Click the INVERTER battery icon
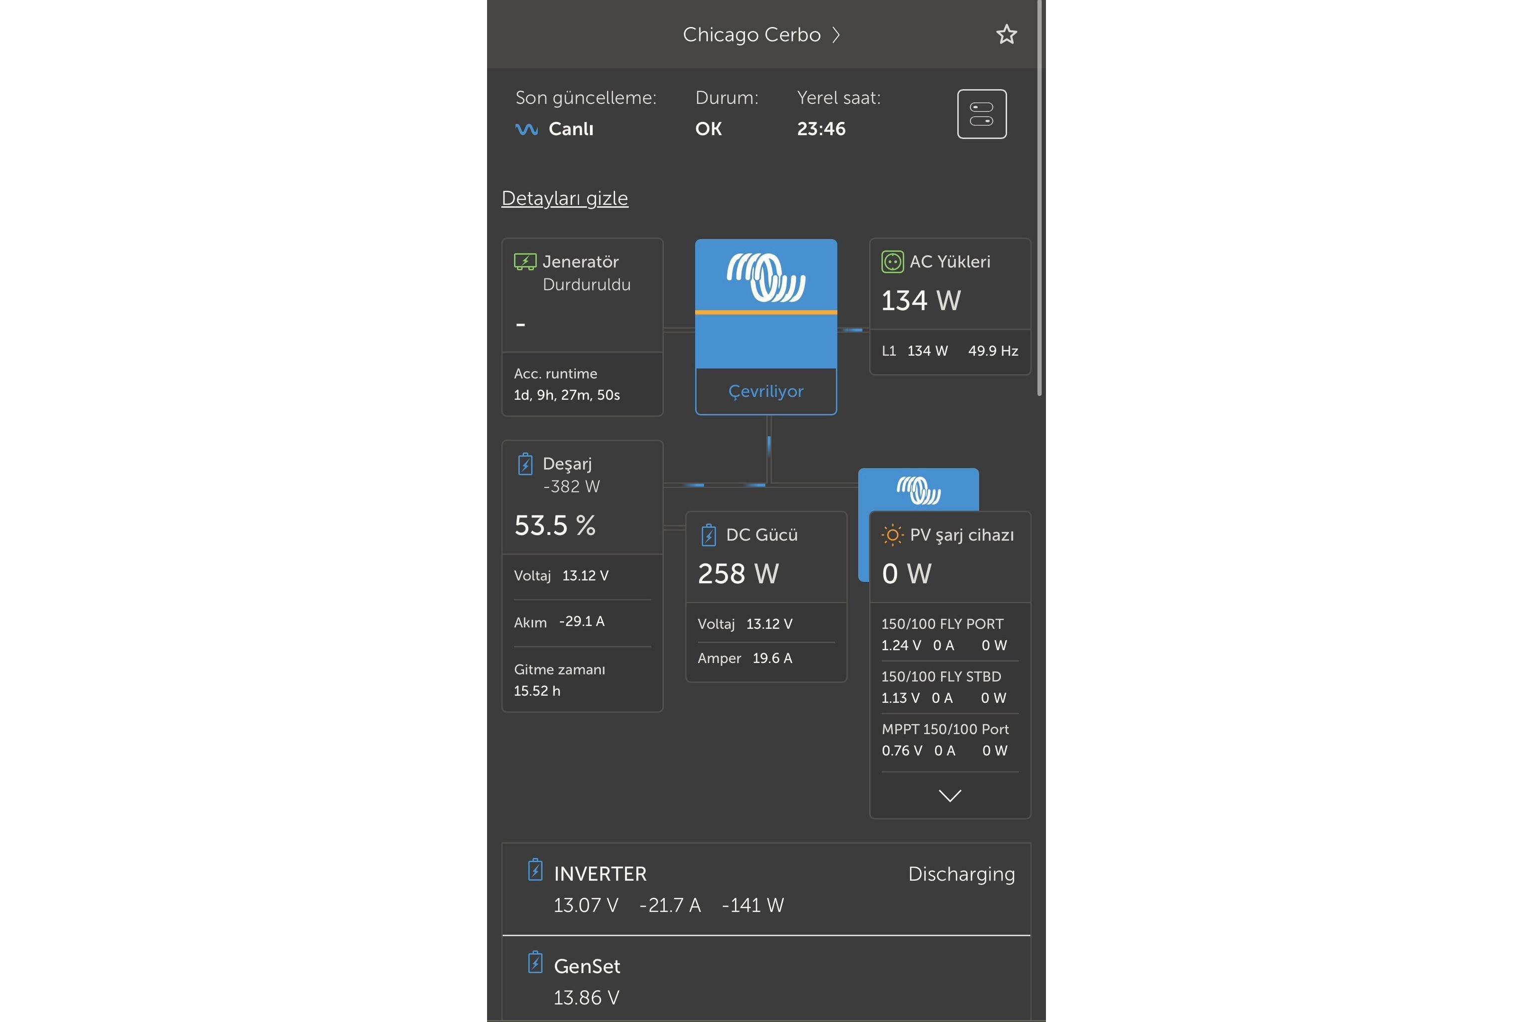1533x1022 pixels. point(535,870)
